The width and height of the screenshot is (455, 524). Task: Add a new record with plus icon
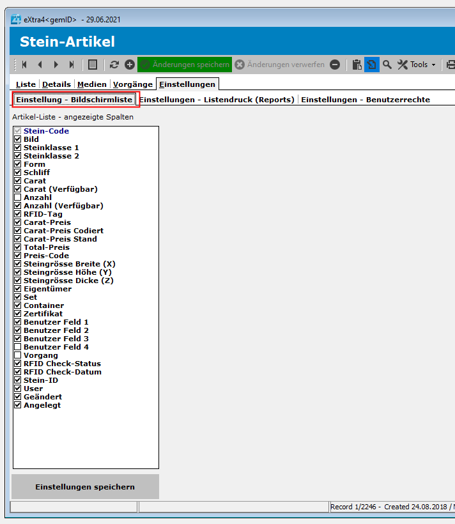pyautogui.click(x=130, y=65)
